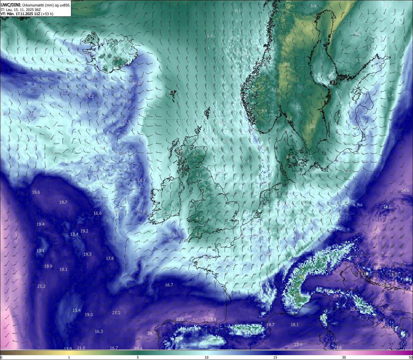Click the map value '3.7'
The image size is (413, 360).
point(196,155)
